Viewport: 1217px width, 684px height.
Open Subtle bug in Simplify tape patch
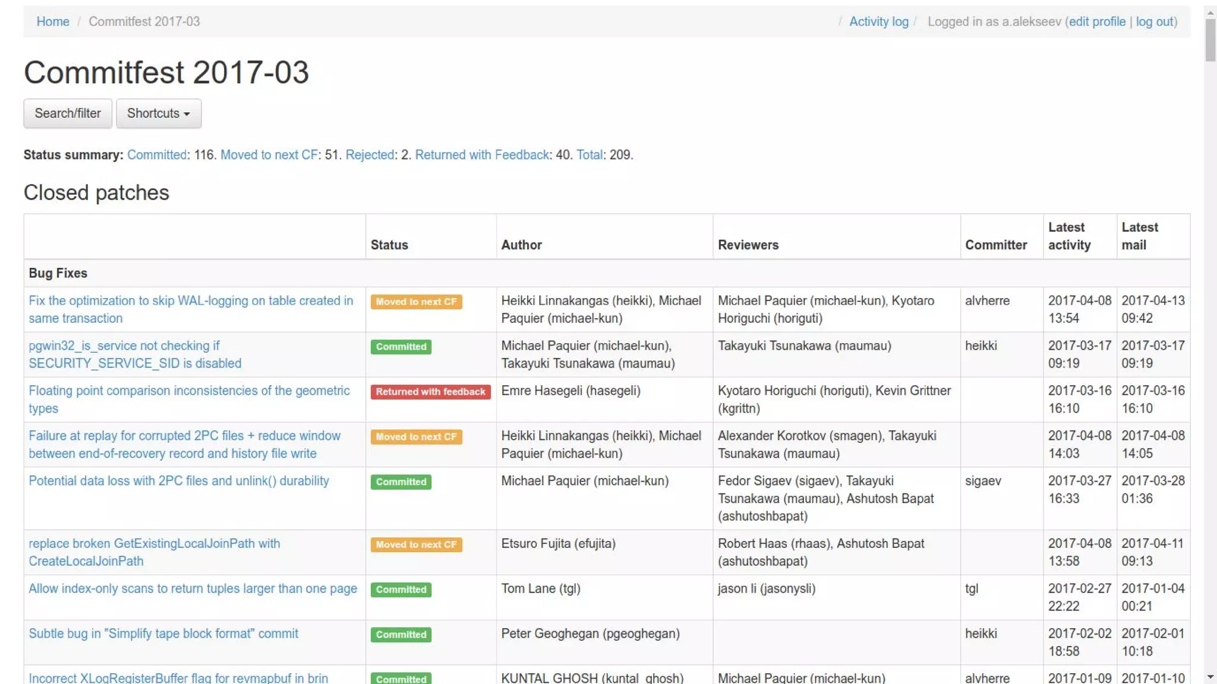point(163,634)
